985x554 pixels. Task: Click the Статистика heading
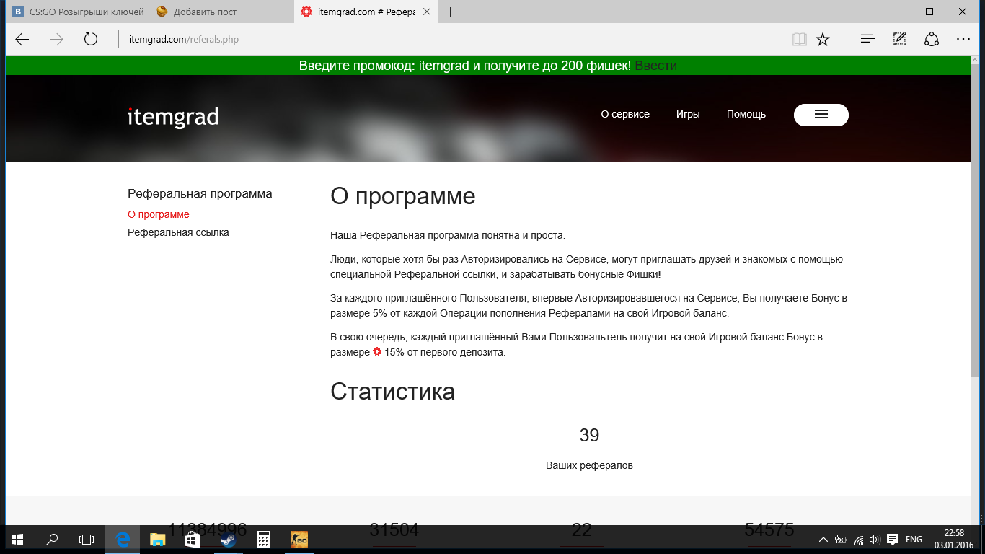(x=392, y=392)
